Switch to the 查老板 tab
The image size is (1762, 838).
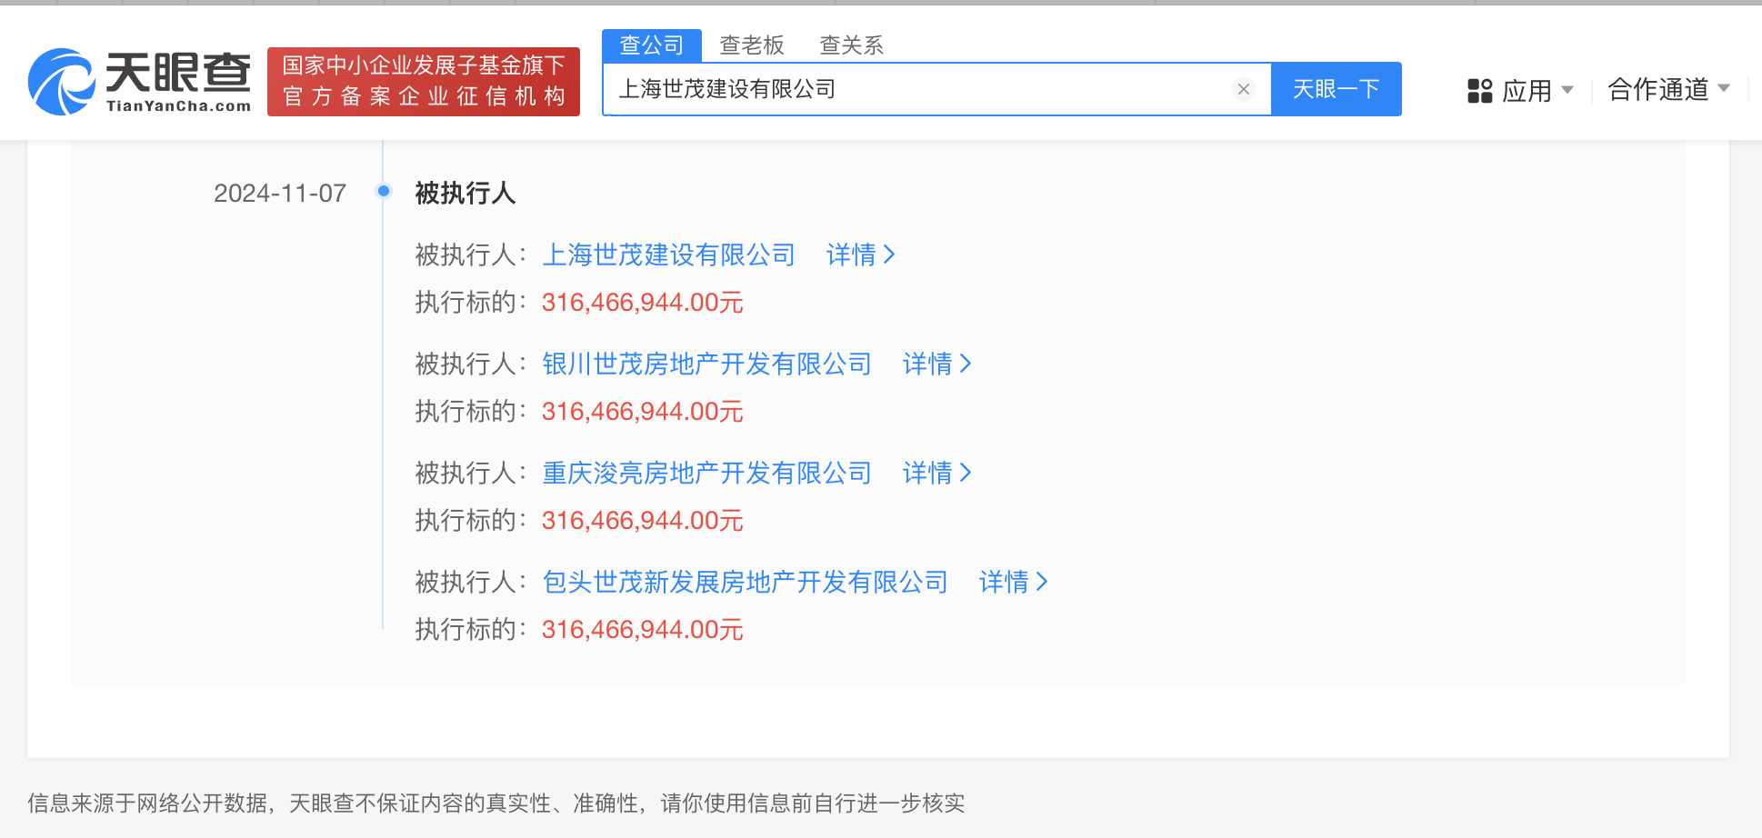click(752, 45)
